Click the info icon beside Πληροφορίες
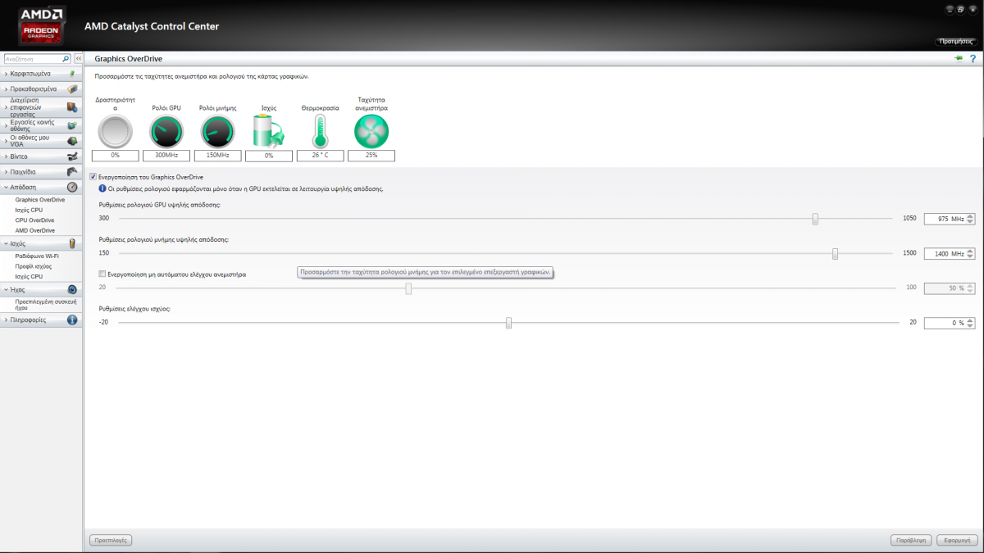The height and width of the screenshot is (553, 984). (72, 320)
